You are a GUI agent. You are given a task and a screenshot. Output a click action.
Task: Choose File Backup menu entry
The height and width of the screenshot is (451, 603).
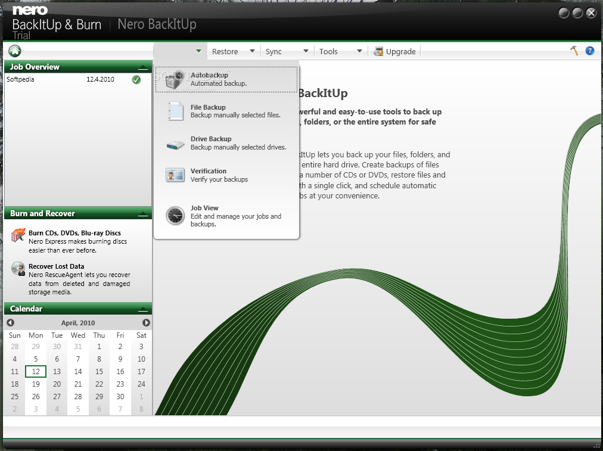226,111
